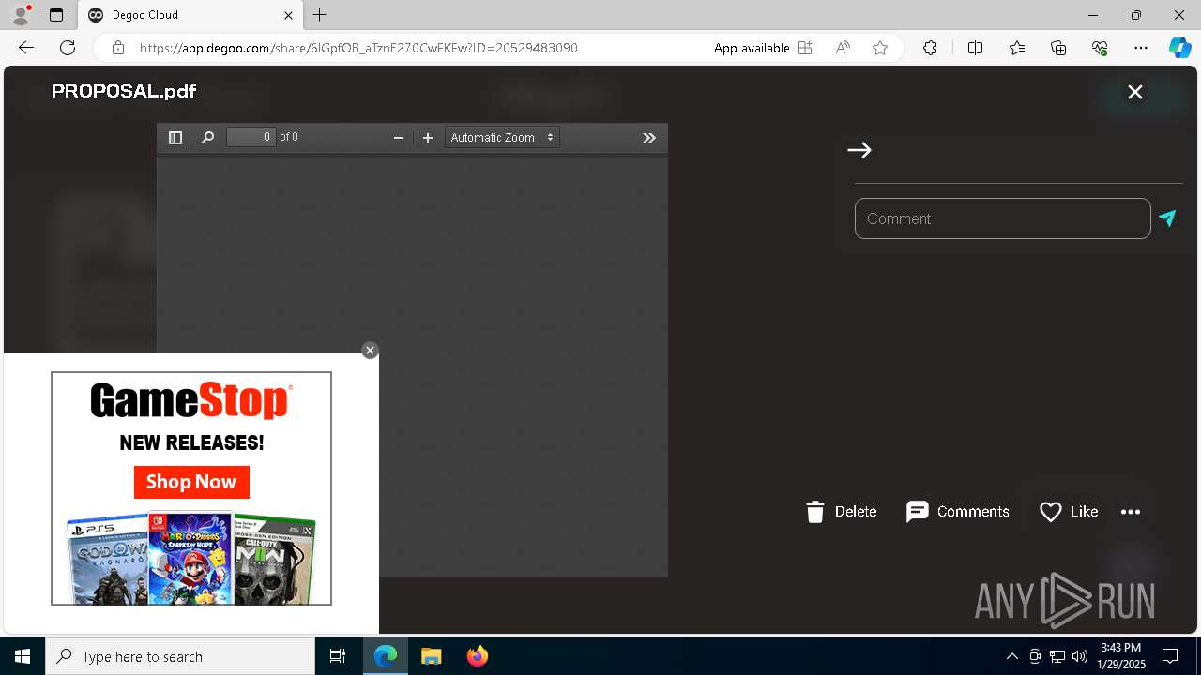Refresh the browser page
The height and width of the screenshot is (675, 1201).
(68, 48)
